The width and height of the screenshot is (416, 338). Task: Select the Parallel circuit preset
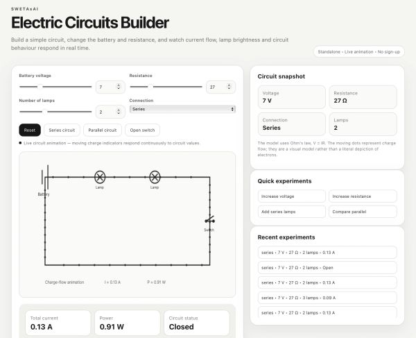point(103,130)
